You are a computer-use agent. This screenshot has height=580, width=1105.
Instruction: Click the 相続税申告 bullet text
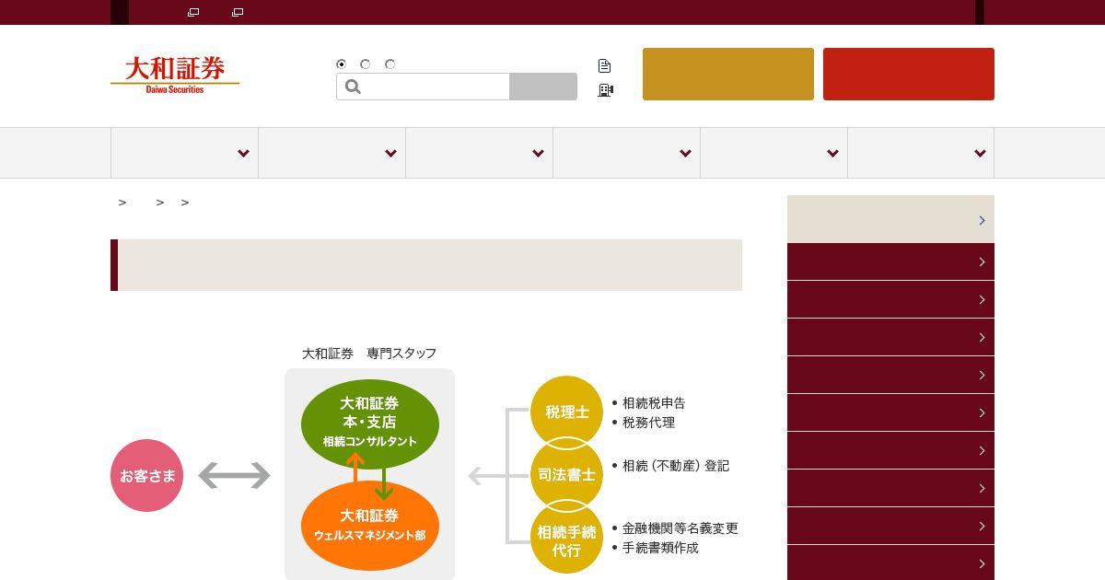coord(654,402)
